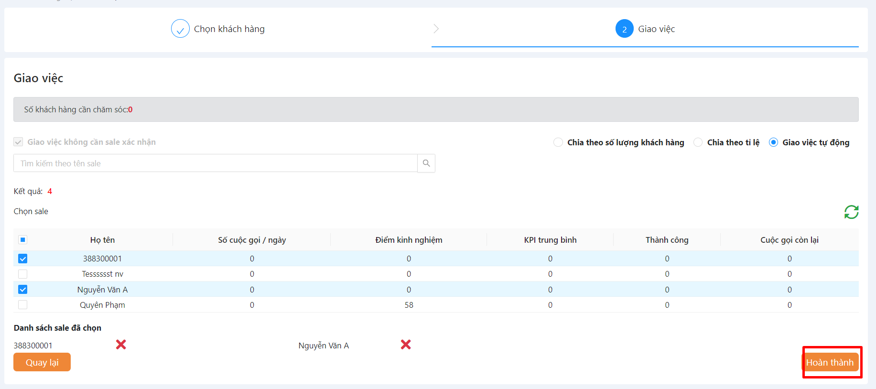Select Chia theo số lượng khách hàng
Screen dimensions: 876x389
click(x=558, y=142)
